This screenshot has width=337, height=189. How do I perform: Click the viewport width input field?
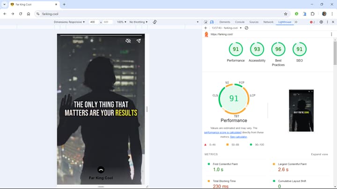click(93, 22)
